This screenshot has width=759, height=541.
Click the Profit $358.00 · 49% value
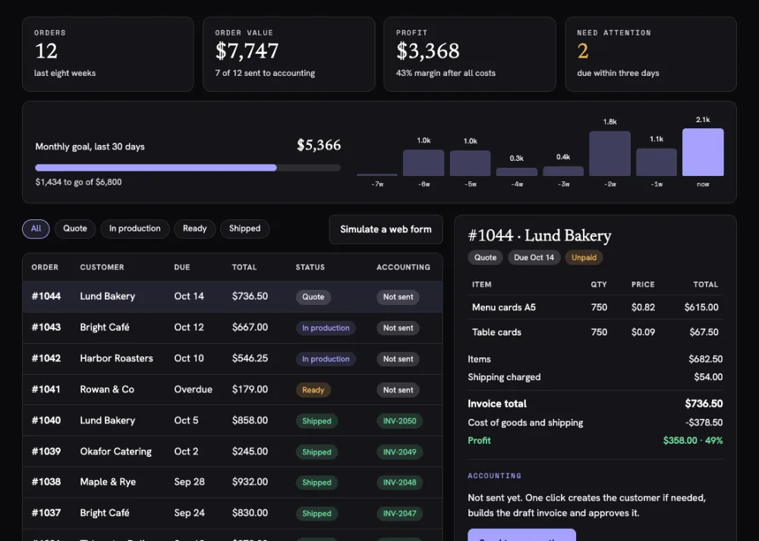(693, 440)
